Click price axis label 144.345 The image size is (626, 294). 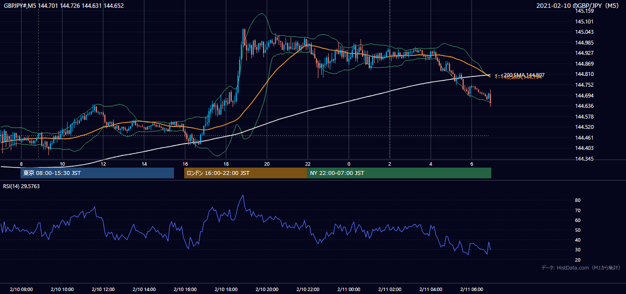[584, 159]
